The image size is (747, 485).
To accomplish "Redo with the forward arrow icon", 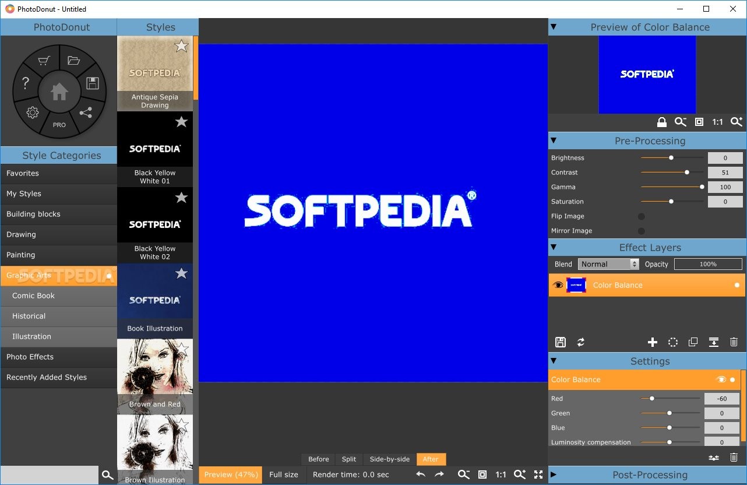I will [439, 475].
